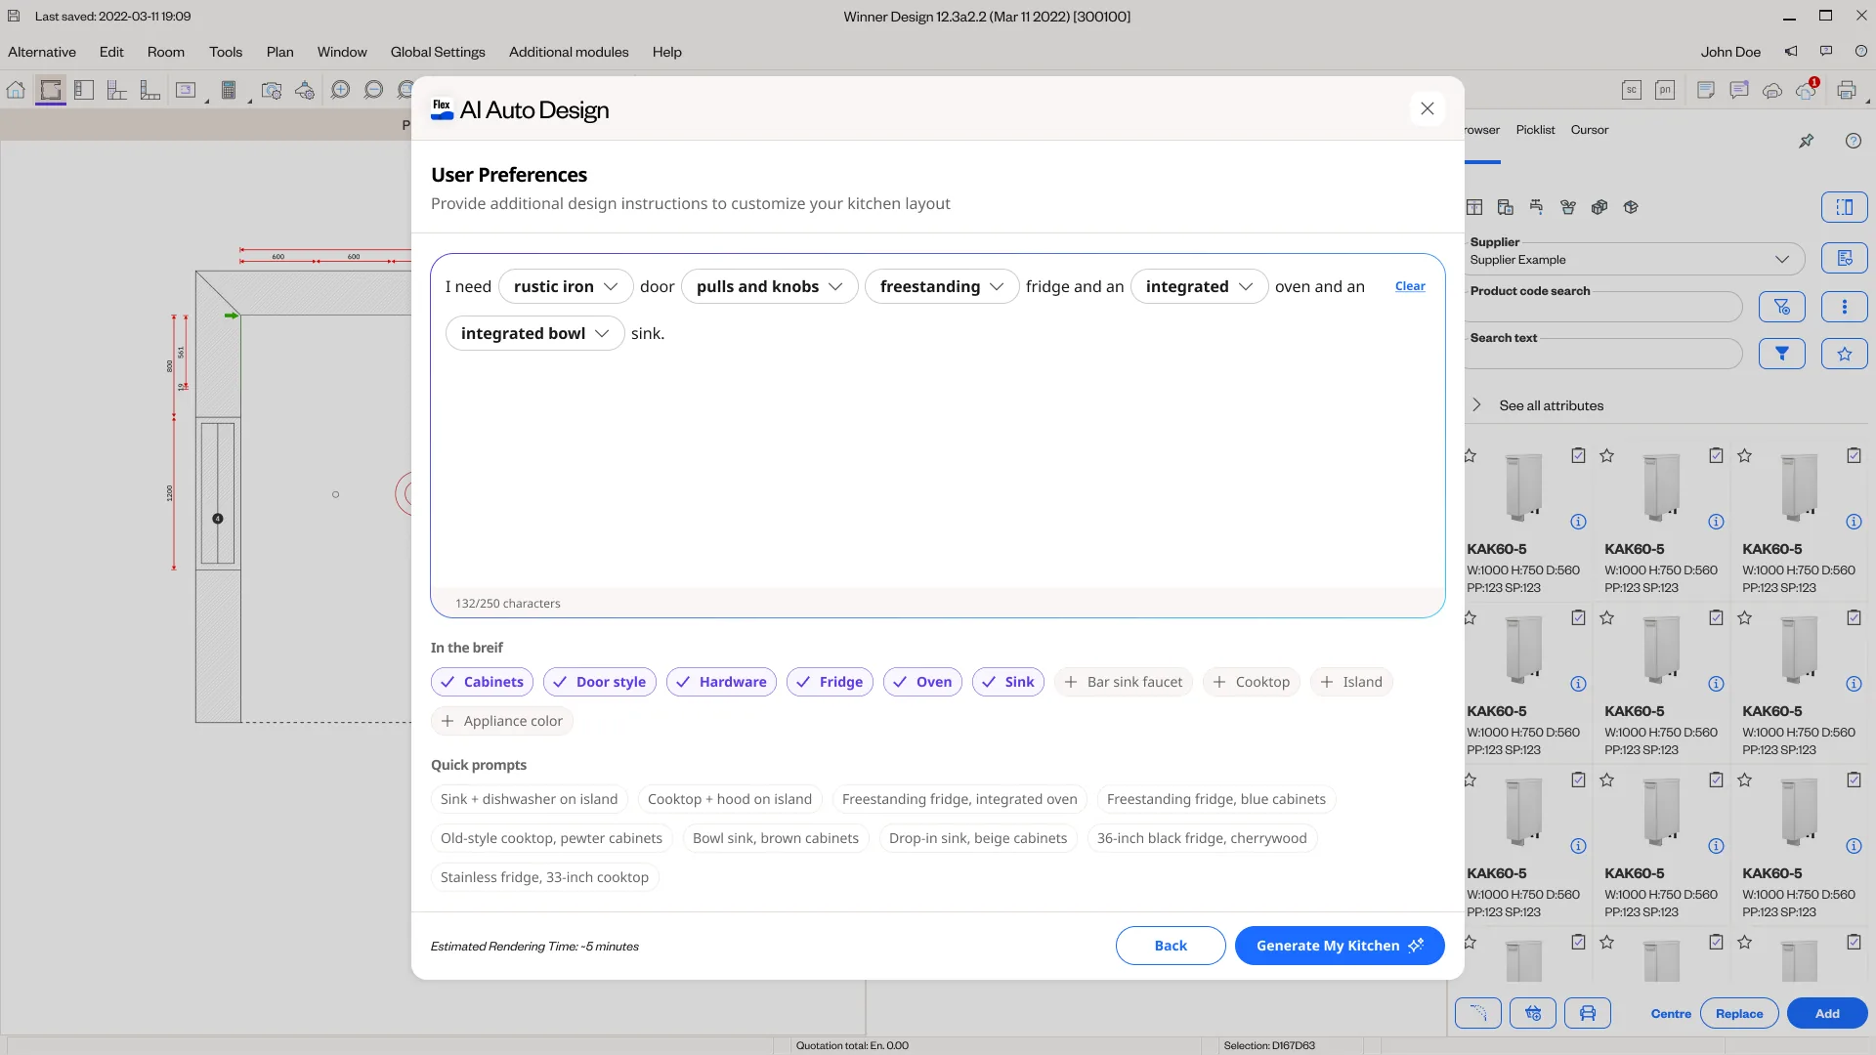Open the Supplier Example dropdown

click(1636, 259)
